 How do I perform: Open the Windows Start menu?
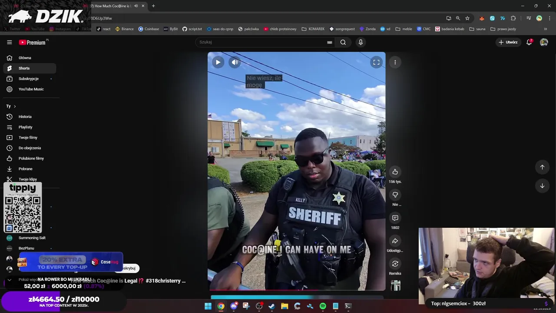[x=208, y=306]
